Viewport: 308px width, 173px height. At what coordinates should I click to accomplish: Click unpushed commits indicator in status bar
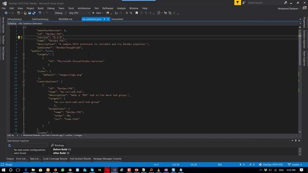[242, 164]
